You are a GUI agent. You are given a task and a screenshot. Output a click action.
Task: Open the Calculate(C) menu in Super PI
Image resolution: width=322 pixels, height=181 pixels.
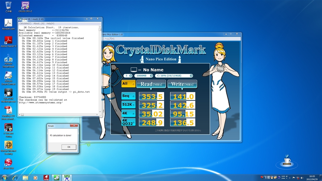point(25,23)
